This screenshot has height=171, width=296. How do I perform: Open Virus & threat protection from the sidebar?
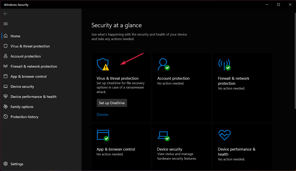point(30,46)
